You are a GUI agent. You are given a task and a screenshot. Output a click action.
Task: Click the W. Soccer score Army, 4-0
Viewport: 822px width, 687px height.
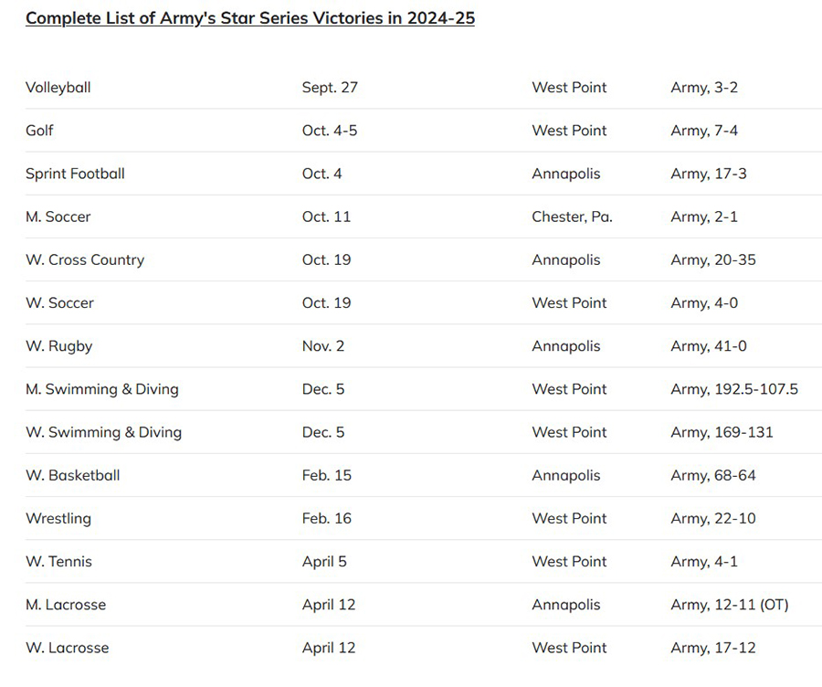pyautogui.click(x=704, y=303)
